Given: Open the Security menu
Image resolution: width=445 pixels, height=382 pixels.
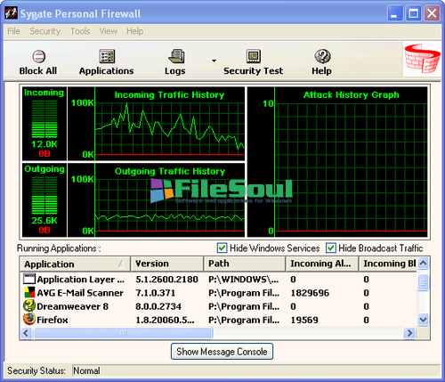Looking at the screenshot, I should click(x=45, y=31).
